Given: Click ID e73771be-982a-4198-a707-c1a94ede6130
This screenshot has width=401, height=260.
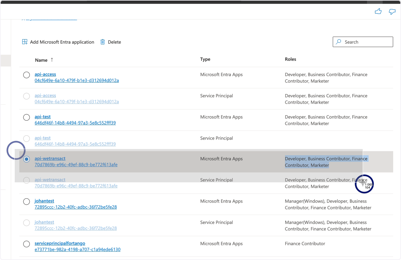Looking at the screenshot, I should [78, 249].
